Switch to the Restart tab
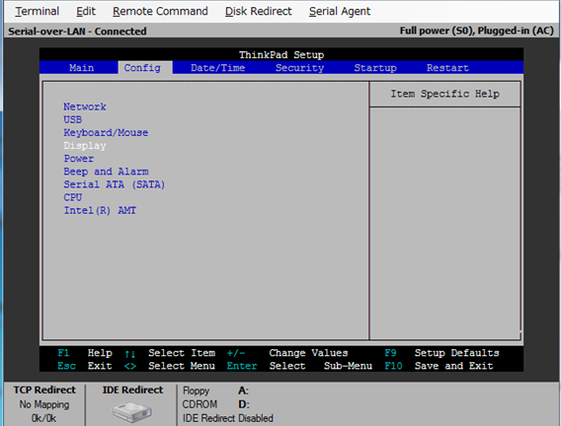The height and width of the screenshot is (426, 561). [447, 68]
